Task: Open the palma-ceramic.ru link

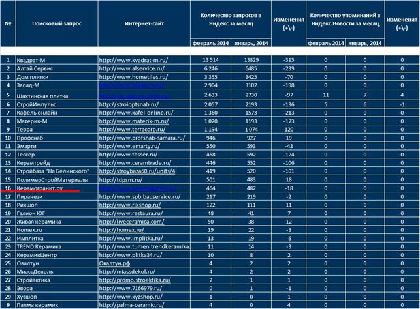Action: click(133, 304)
